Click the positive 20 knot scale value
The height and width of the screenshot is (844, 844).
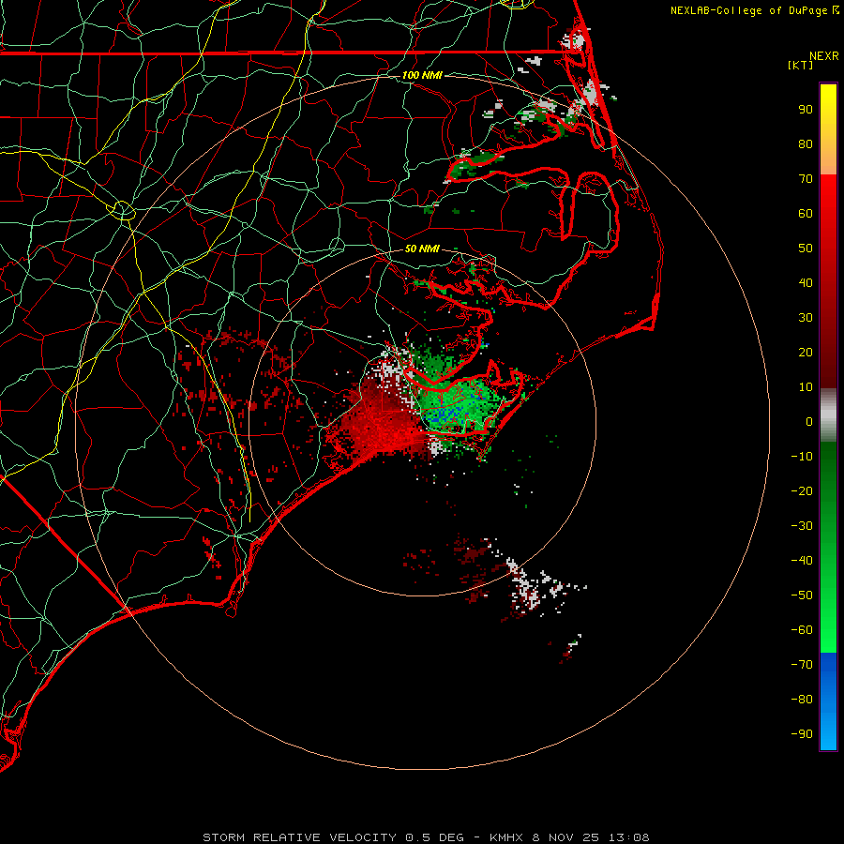(x=806, y=353)
